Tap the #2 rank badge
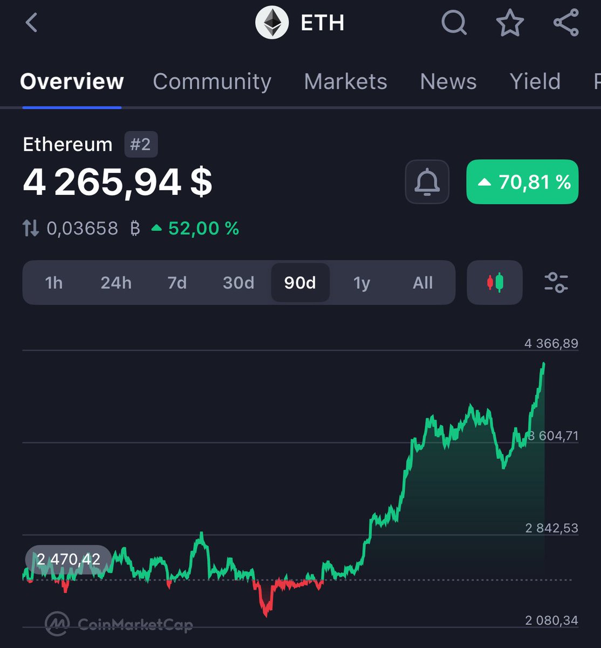601x648 pixels. (141, 145)
